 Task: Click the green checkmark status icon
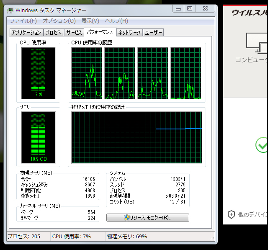[262, 145]
